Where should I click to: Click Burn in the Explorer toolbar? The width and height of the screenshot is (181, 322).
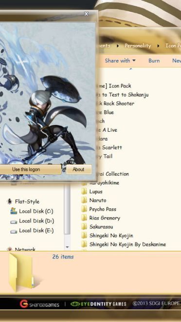(154, 60)
